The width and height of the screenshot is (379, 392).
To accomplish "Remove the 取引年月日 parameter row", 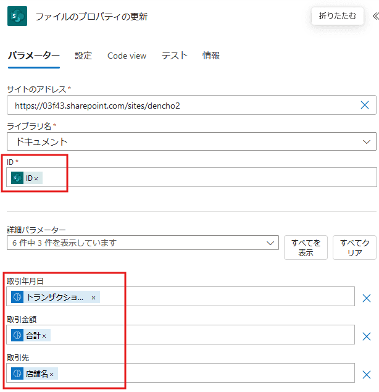I will (x=366, y=298).
